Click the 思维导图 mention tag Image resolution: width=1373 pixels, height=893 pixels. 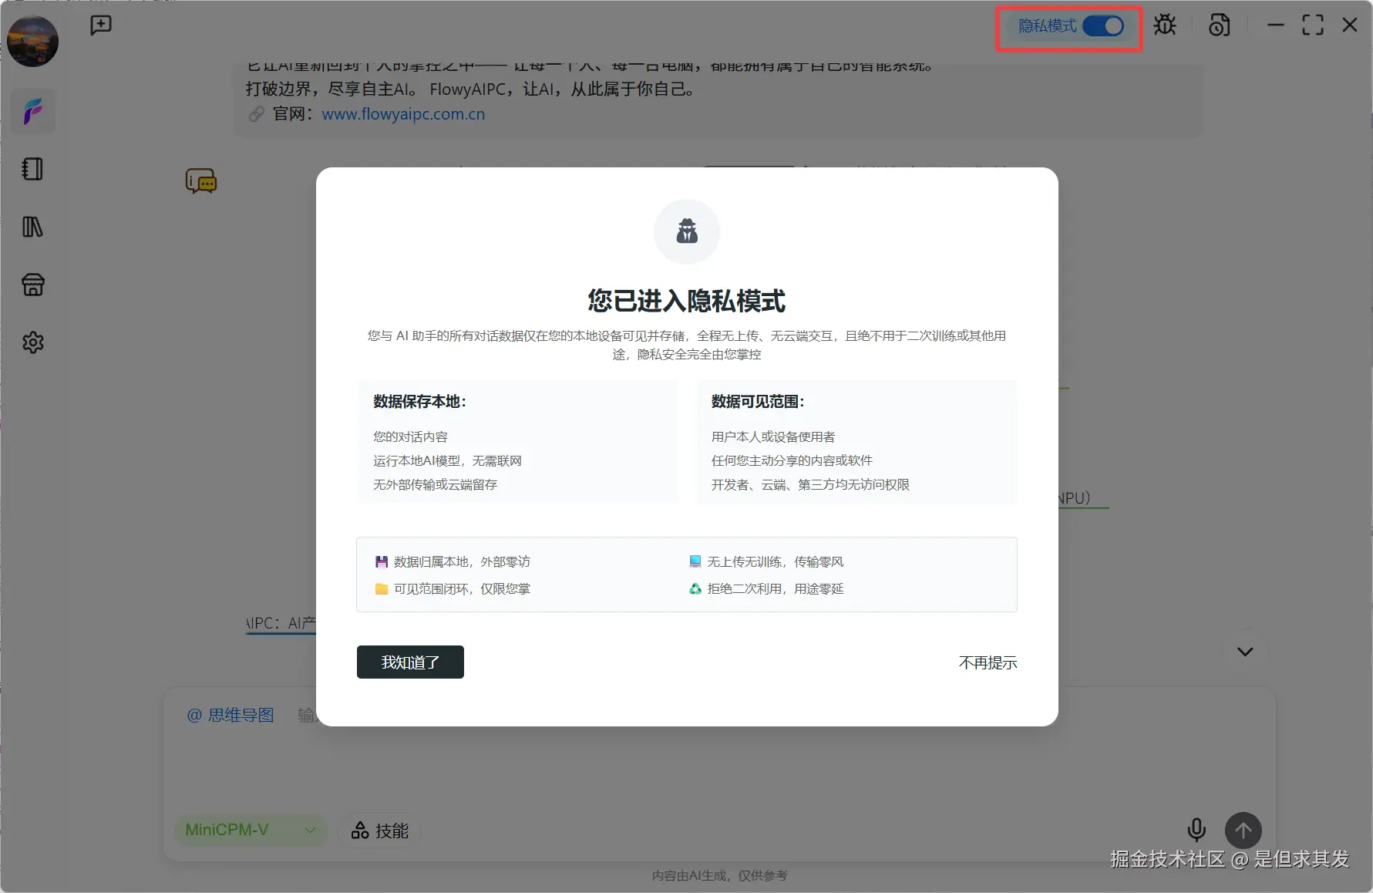coord(231,715)
